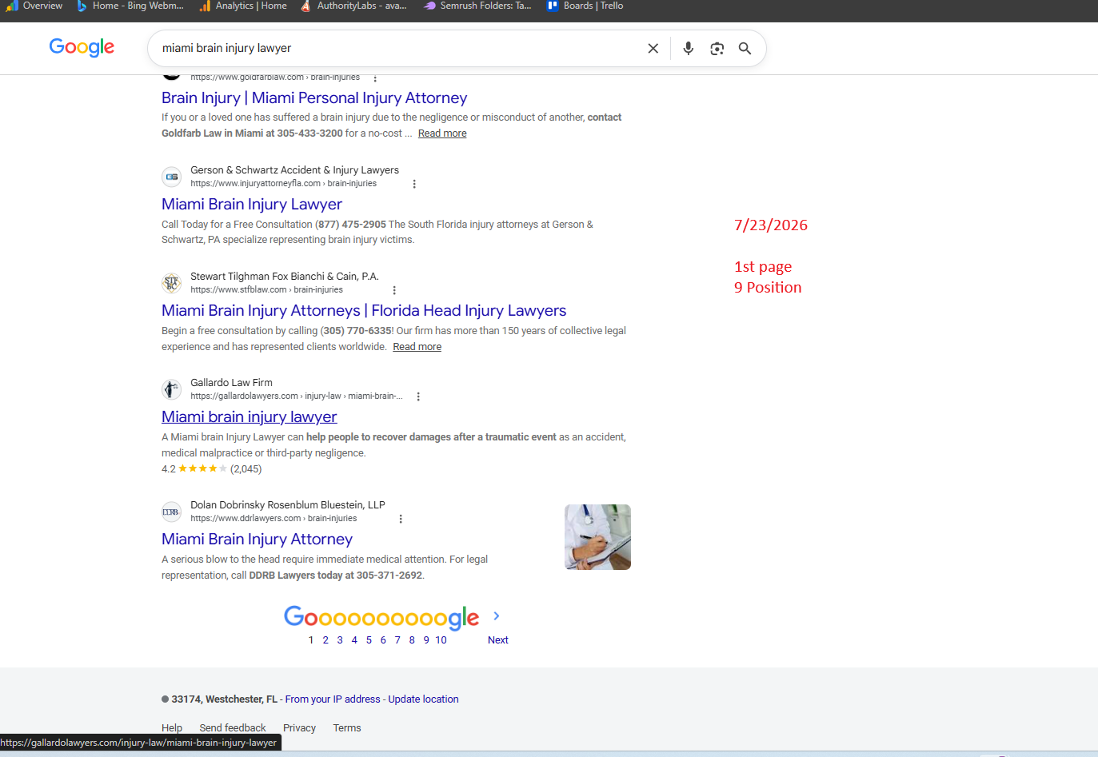1098x757 pixels.
Task: Open Gallardo's Miami brain injury lawyer link
Action: tap(250, 417)
